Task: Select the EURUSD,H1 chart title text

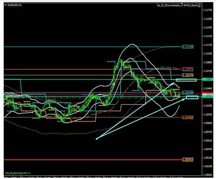Action: (x=14, y=5)
